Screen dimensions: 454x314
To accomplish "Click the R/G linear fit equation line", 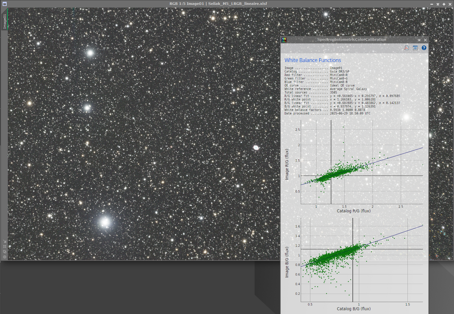I will click(x=342, y=96).
